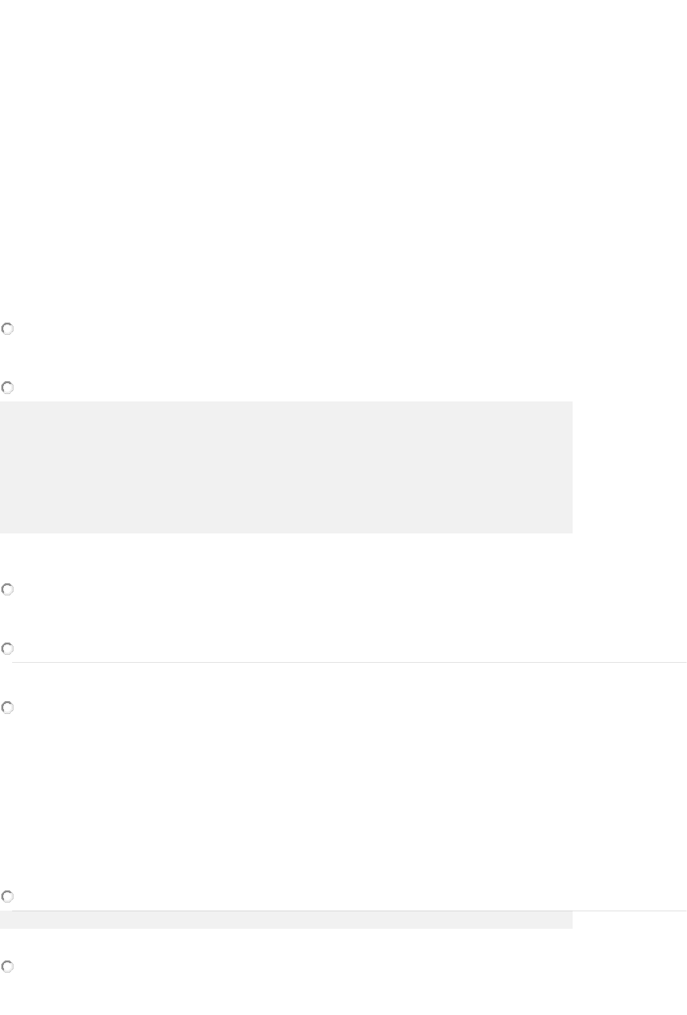The width and height of the screenshot is (687, 1015).
Task: Select the radio button directly above the large gray box
Action: click(x=7, y=388)
